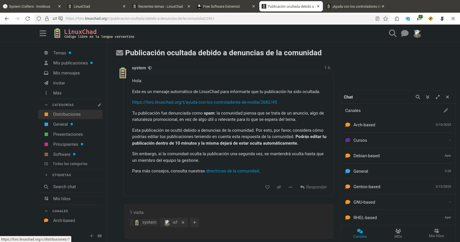Open the Gentoo-based chat channel
This screenshot has width=460, height=242.
pos(398,187)
